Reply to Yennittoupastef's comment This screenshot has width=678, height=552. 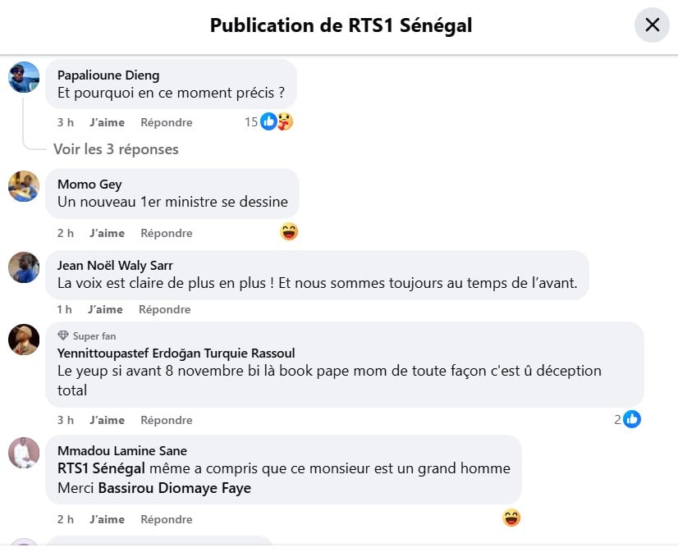166,420
